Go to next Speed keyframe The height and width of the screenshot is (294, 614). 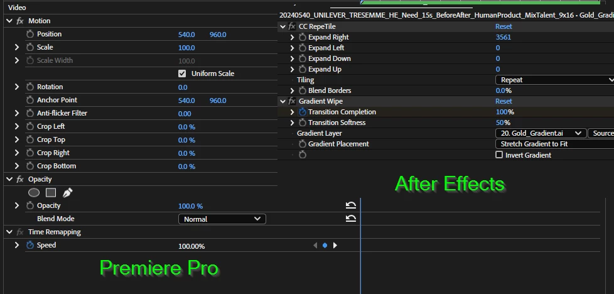335,246
